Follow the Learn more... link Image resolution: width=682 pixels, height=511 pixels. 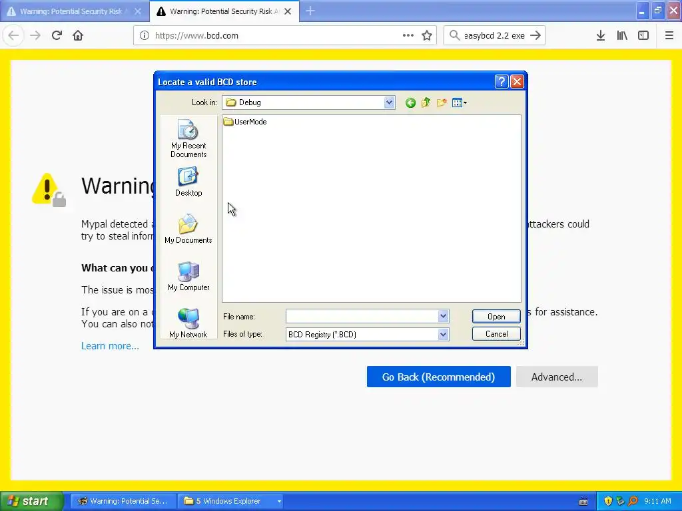[110, 346]
